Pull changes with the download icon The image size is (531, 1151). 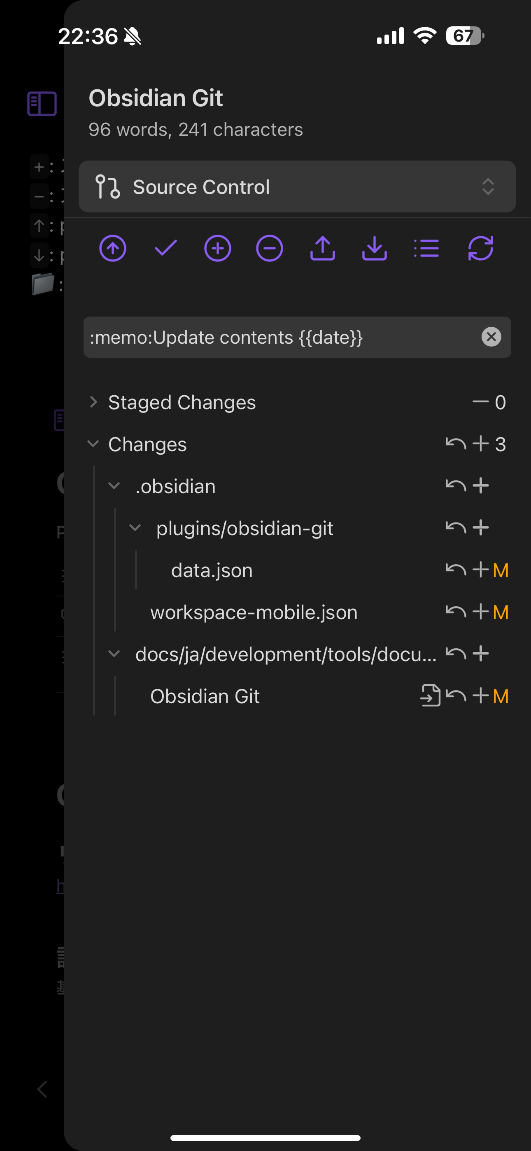[375, 248]
